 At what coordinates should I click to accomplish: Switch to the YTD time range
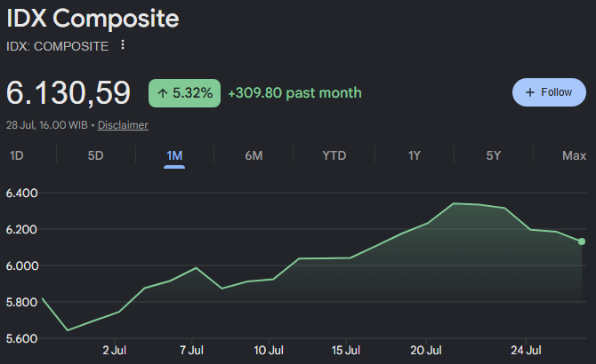334,155
